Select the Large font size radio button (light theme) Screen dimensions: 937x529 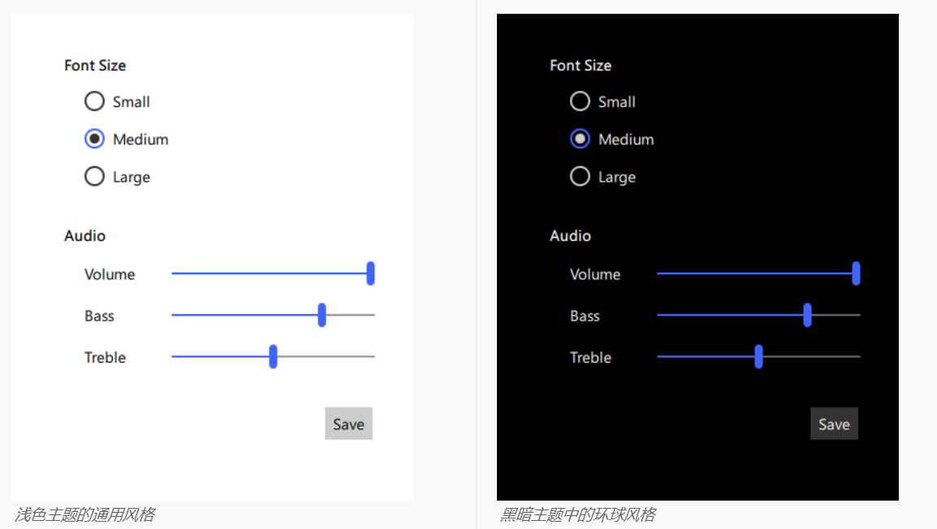click(x=94, y=176)
